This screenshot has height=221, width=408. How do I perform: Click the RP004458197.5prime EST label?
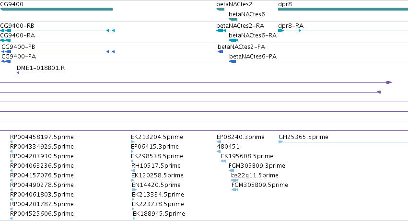click(x=42, y=137)
